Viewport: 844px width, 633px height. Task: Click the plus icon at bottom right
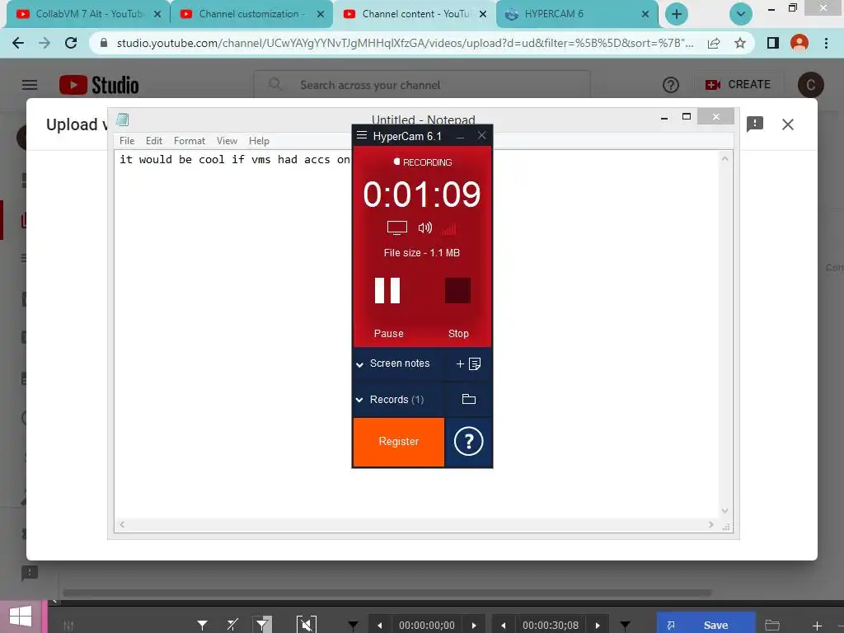point(817,626)
